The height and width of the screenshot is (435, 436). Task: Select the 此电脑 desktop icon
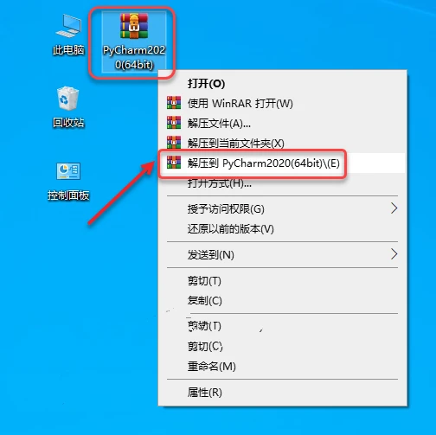(x=68, y=34)
